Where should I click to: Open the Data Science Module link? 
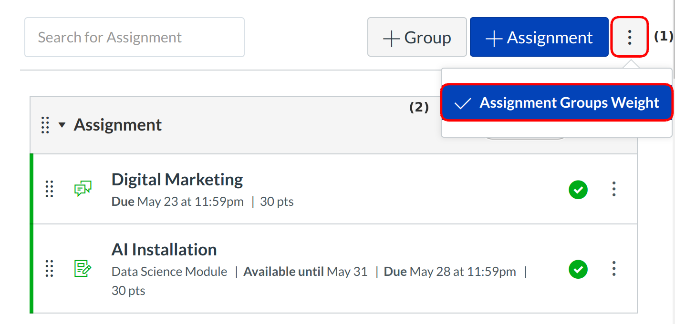point(169,272)
